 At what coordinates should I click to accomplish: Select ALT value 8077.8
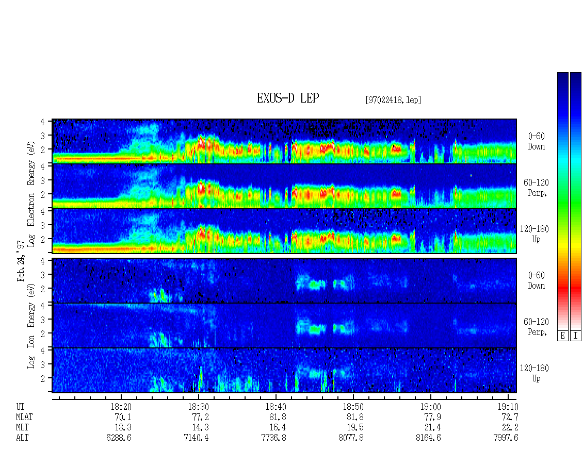[351, 438]
